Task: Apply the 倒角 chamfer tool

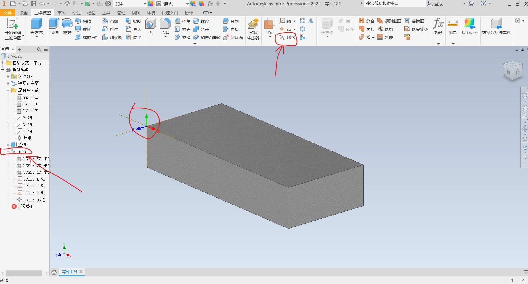Action: (183, 21)
